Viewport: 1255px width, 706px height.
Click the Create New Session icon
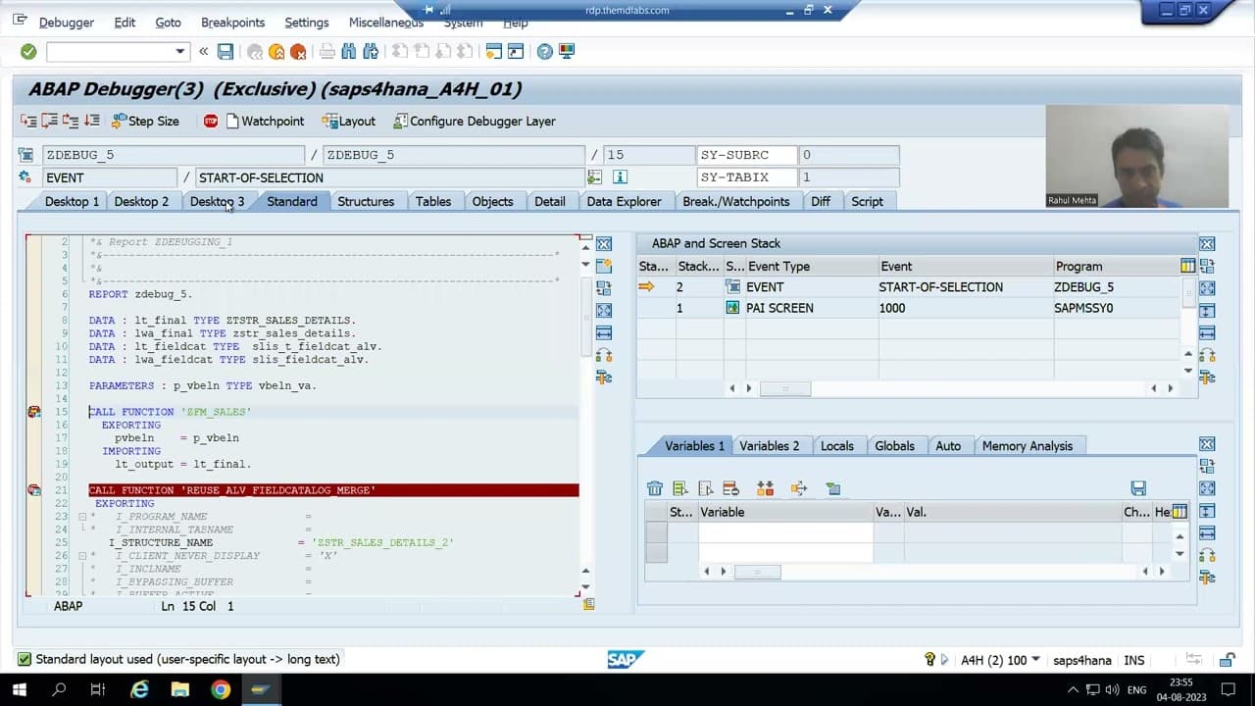pos(494,51)
